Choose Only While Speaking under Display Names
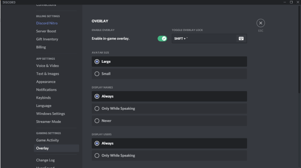301x168 pixels. (x=169, y=109)
